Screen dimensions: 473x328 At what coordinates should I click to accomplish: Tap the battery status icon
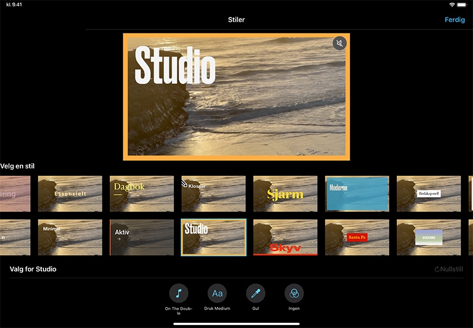click(462, 5)
